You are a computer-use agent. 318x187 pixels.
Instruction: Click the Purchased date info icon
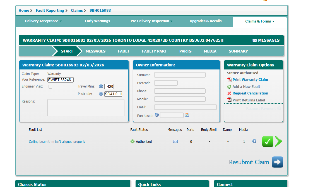tap(157, 115)
